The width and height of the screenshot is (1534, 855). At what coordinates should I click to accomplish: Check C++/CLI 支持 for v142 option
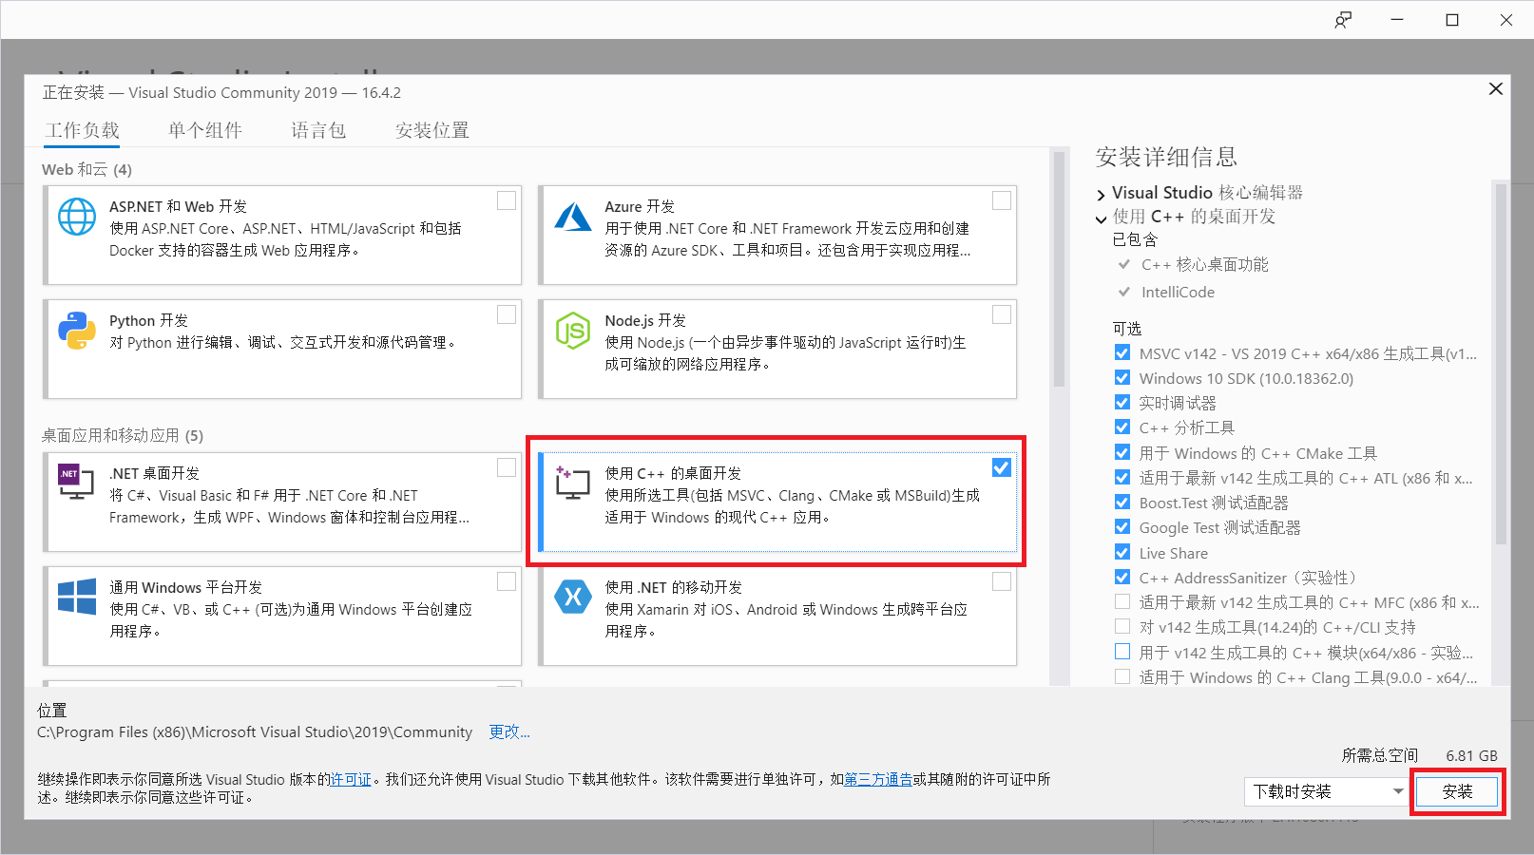(x=1122, y=626)
